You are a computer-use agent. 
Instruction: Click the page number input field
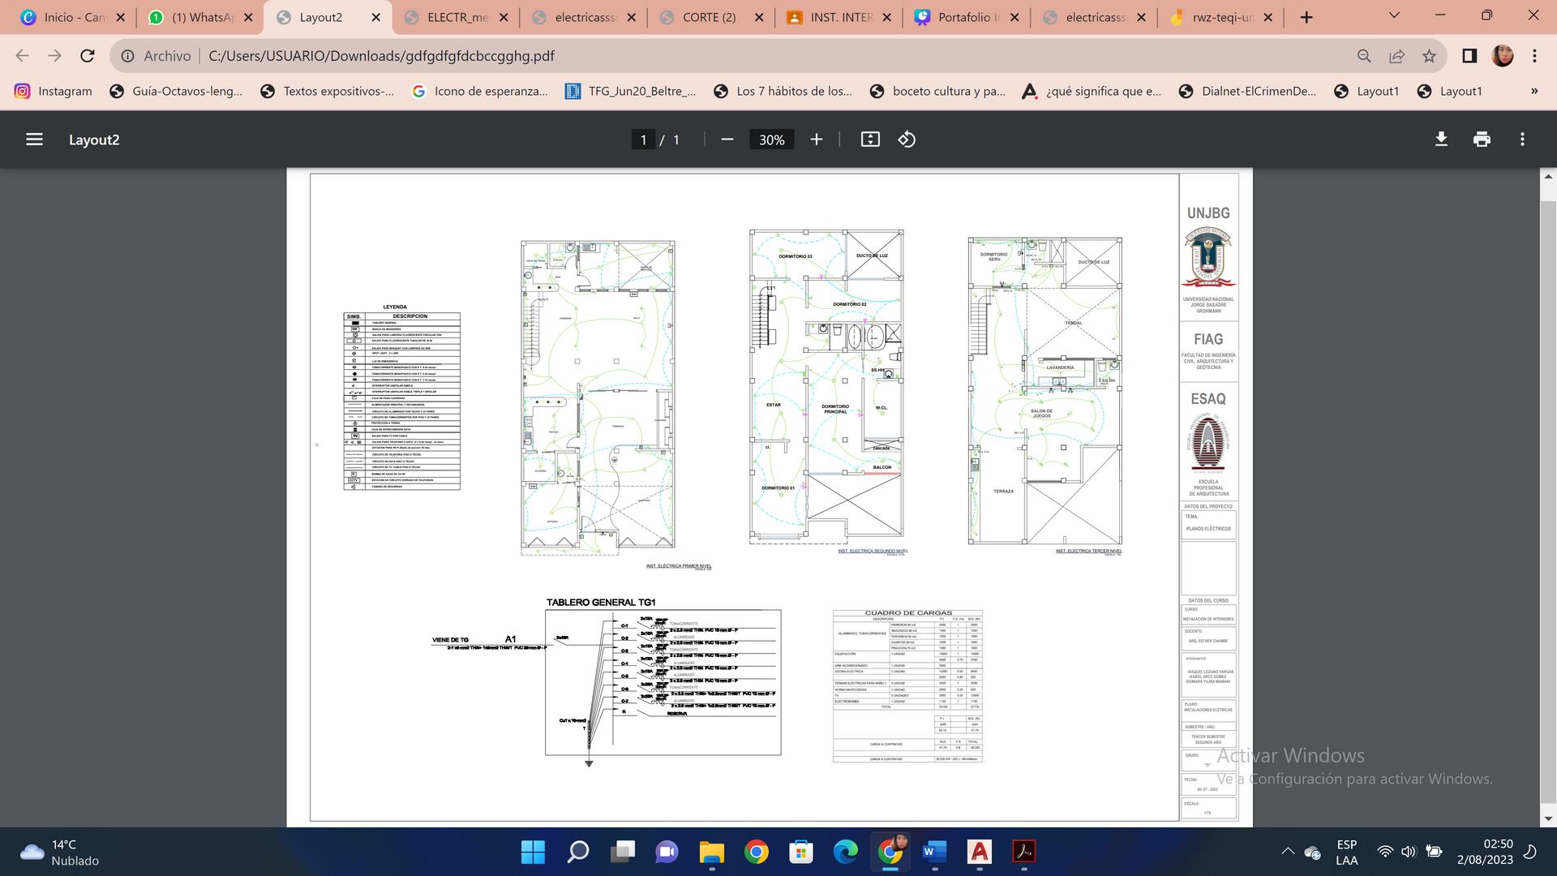pyautogui.click(x=643, y=140)
